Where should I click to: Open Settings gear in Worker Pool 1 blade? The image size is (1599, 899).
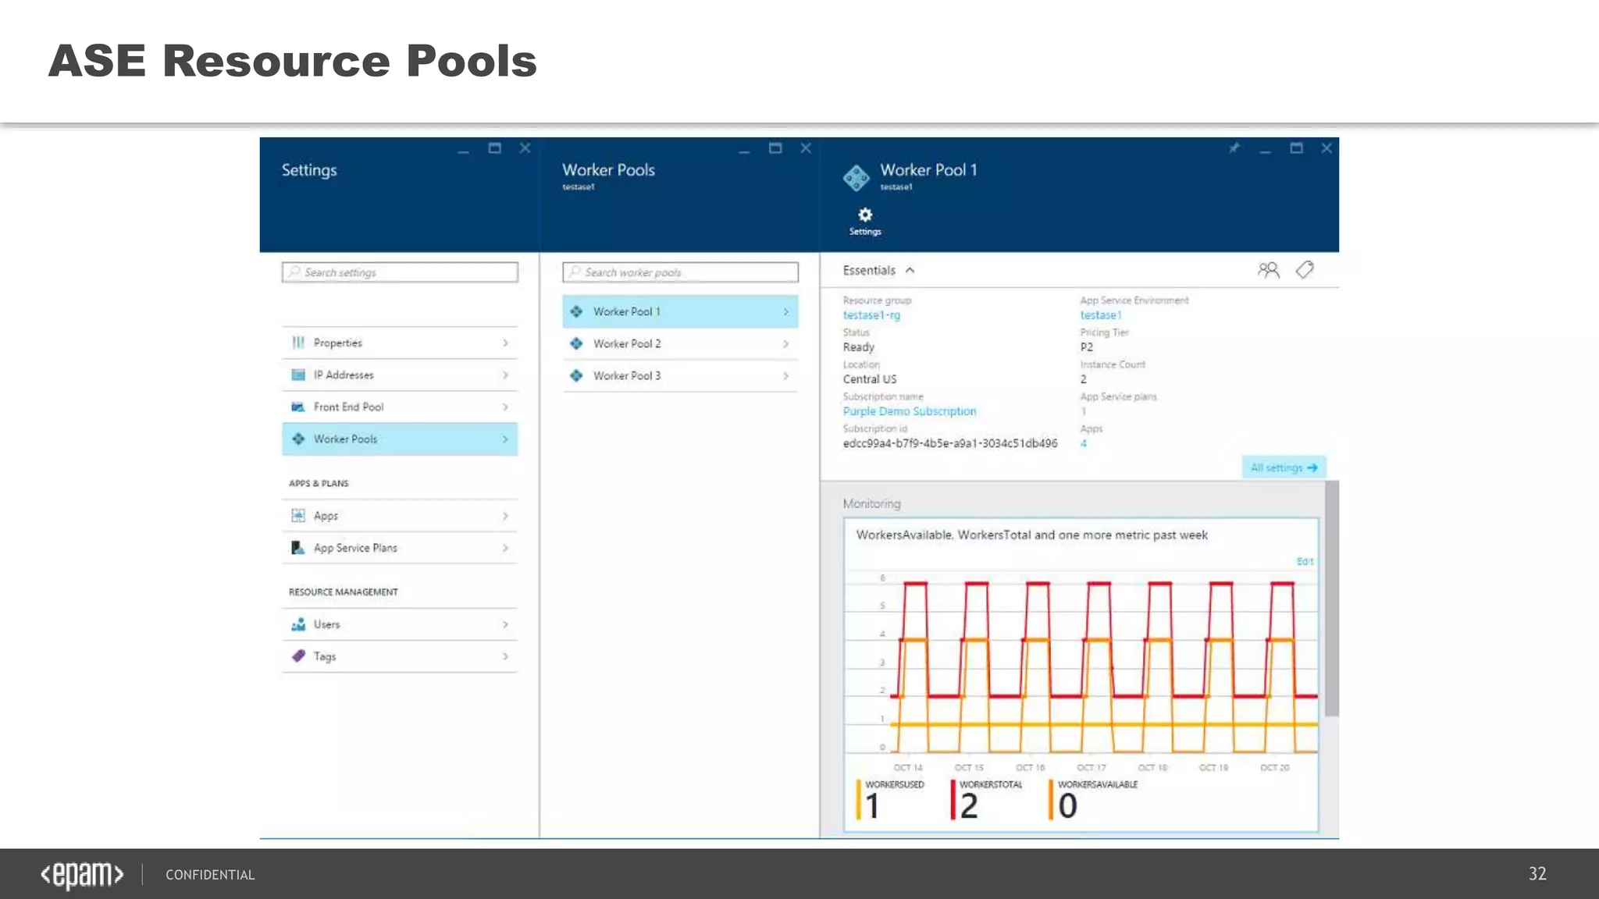point(865,221)
